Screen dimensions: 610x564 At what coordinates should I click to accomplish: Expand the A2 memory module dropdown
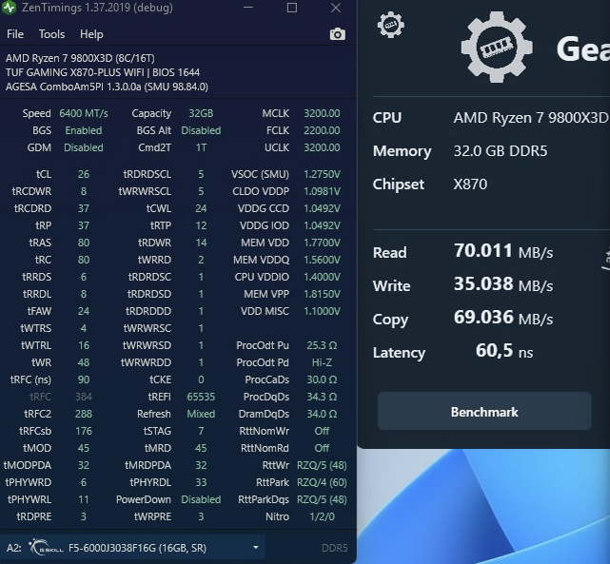tap(256, 547)
